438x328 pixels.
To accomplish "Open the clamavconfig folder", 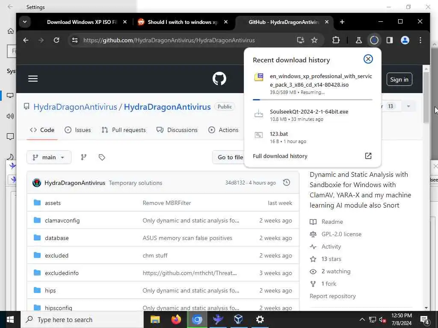I will 62,221.
